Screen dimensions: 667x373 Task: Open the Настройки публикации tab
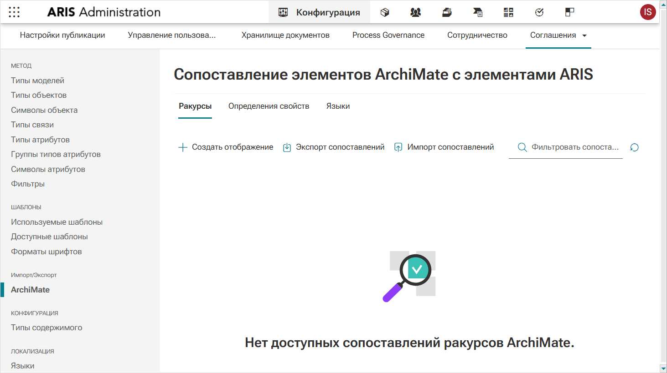(x=62, y=35)
